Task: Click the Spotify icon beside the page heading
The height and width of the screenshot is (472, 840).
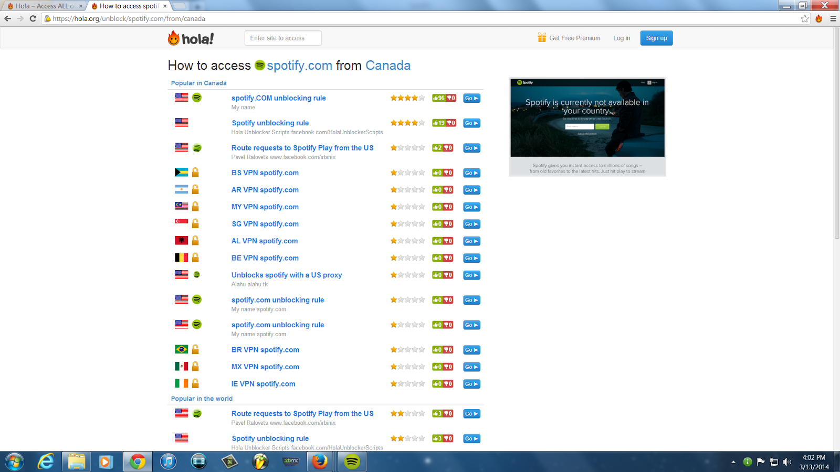Action: [x=260, y=65]
